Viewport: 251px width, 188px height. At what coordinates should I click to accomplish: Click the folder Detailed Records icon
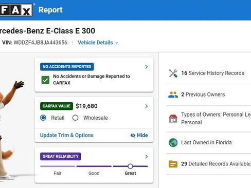173,164
